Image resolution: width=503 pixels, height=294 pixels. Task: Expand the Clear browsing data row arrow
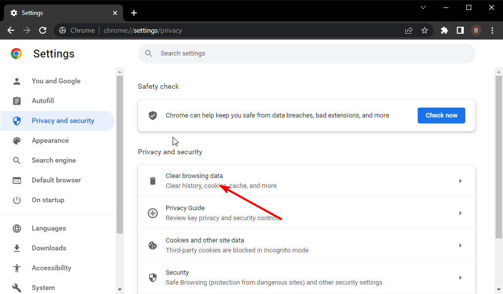pyautogui.click(x=460, y=181)
